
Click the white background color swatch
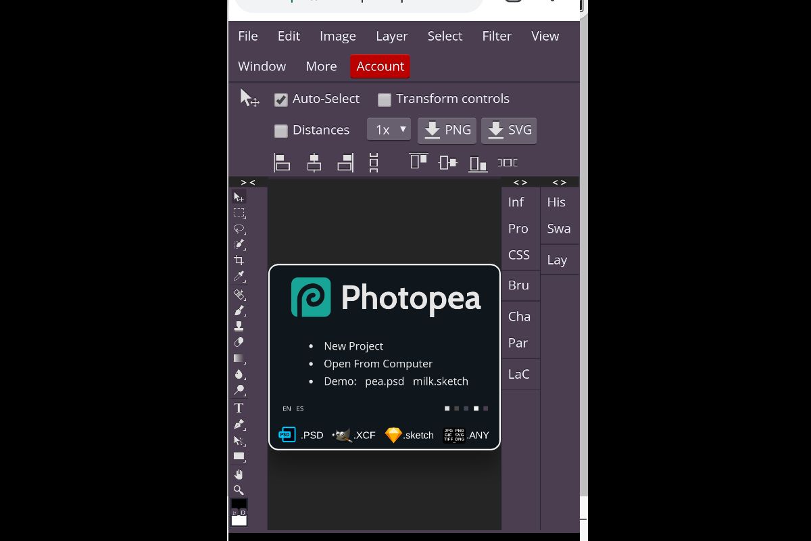pos(239,520)
